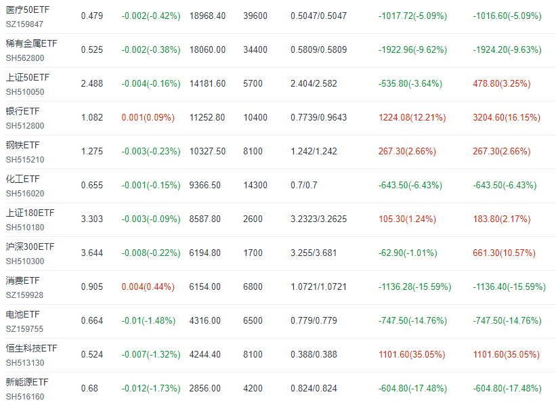This screenshot has width=556, height=405.
Task: Open 上证50ETF fund name link
Action: pyautogui.click(x=28, y=78)
